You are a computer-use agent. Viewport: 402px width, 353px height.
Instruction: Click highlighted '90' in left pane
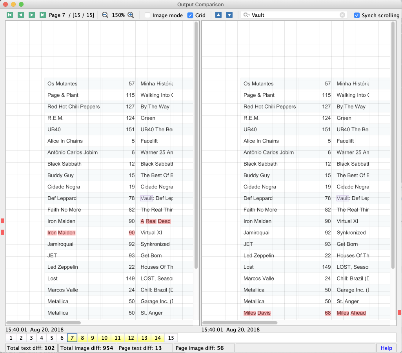tap(131, 233)
